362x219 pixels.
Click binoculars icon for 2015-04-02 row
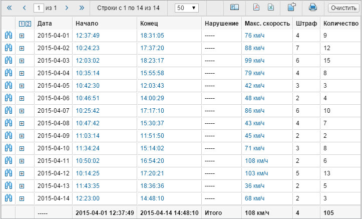[x=9, y=48]
